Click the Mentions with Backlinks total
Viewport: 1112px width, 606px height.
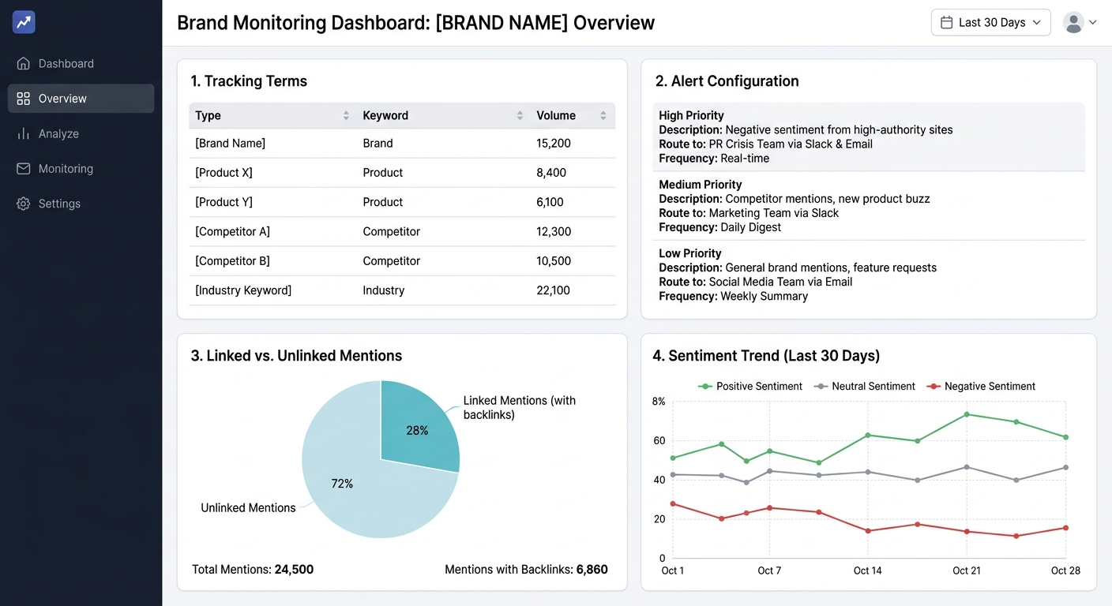(x=526, y=569)
